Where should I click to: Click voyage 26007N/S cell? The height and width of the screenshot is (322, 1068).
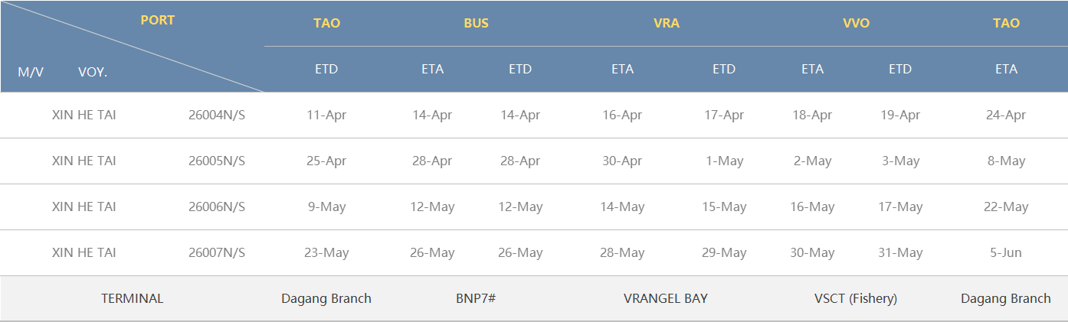coord(217,253)
